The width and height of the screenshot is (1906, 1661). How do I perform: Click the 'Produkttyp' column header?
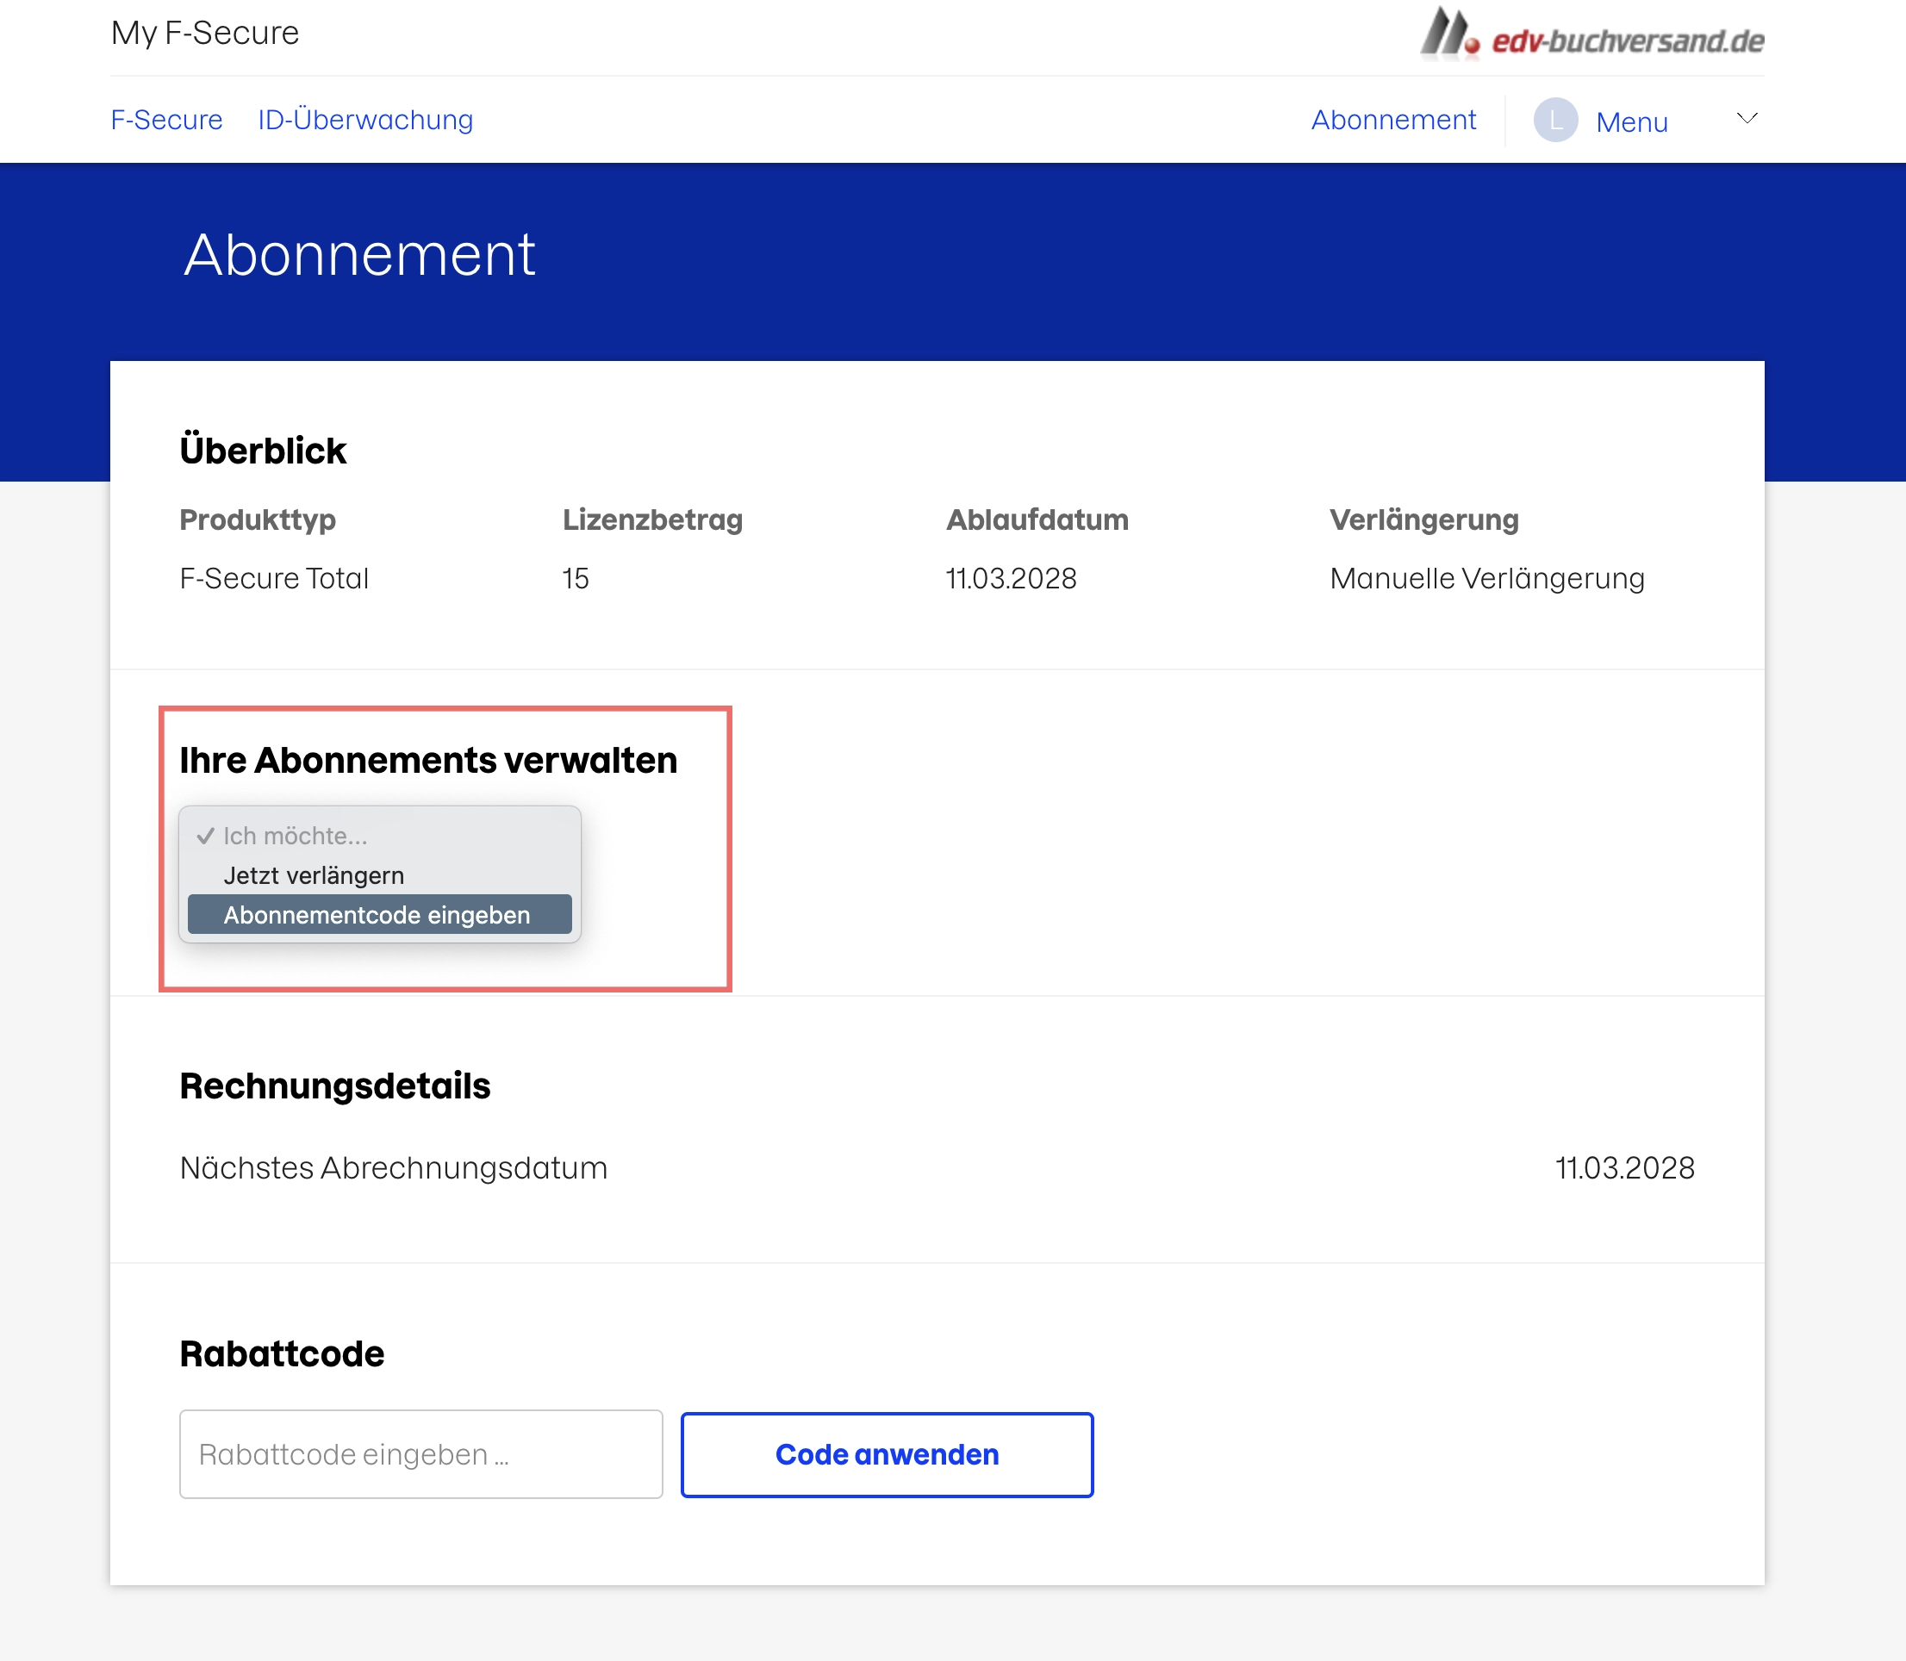coord(258,520)
